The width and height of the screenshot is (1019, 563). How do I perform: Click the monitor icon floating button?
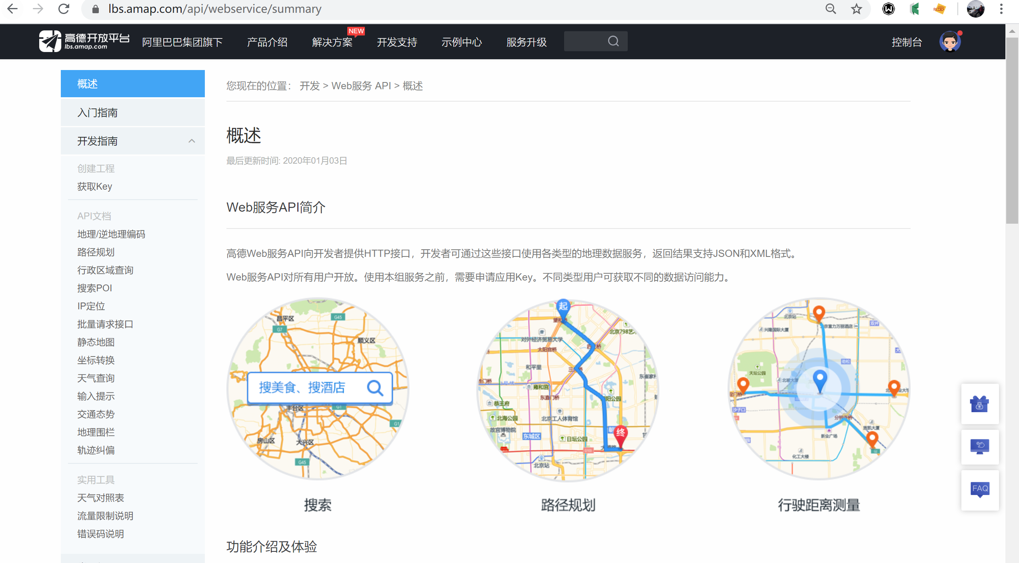coord(980,447)
